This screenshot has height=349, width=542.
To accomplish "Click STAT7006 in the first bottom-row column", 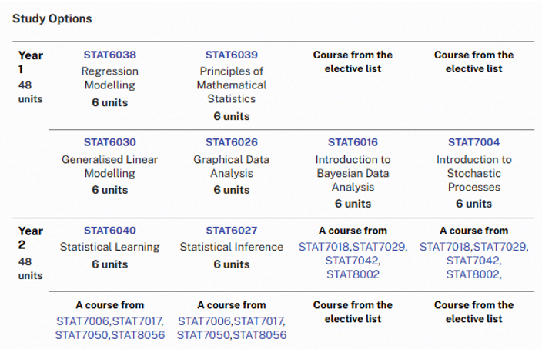I will pos(82,321).
